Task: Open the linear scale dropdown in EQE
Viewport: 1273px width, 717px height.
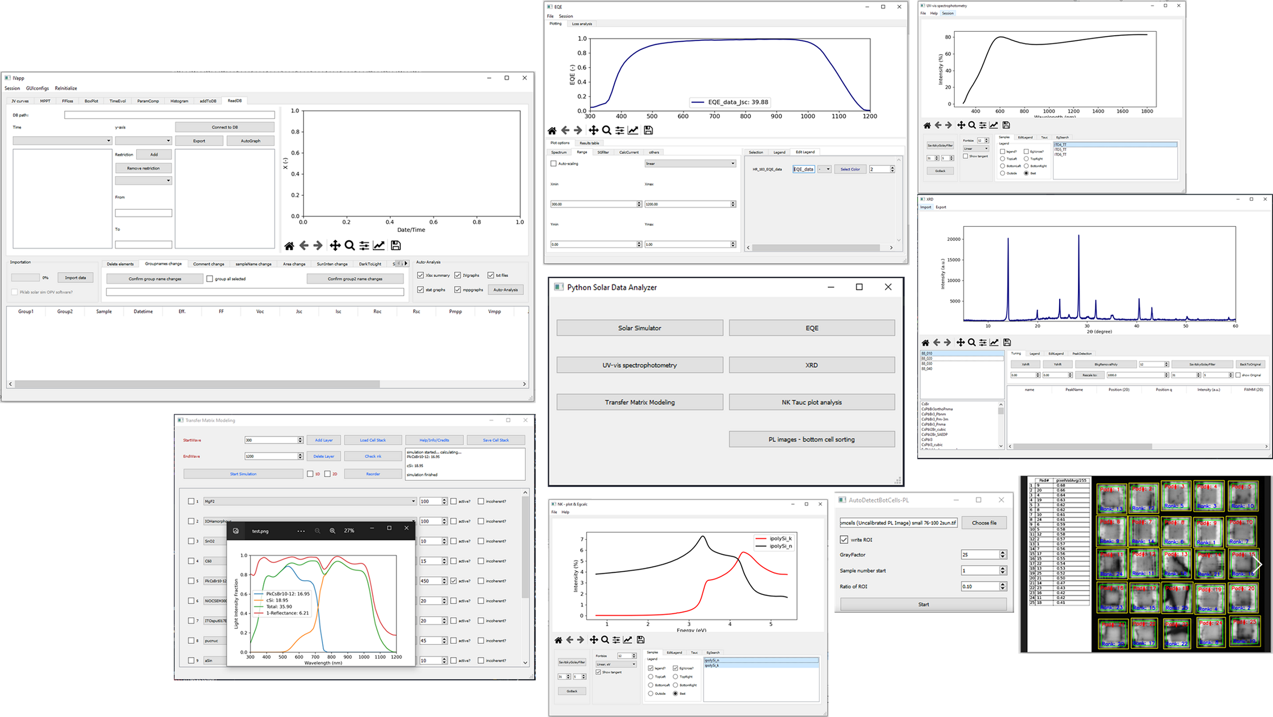Action: pos(690,163)
